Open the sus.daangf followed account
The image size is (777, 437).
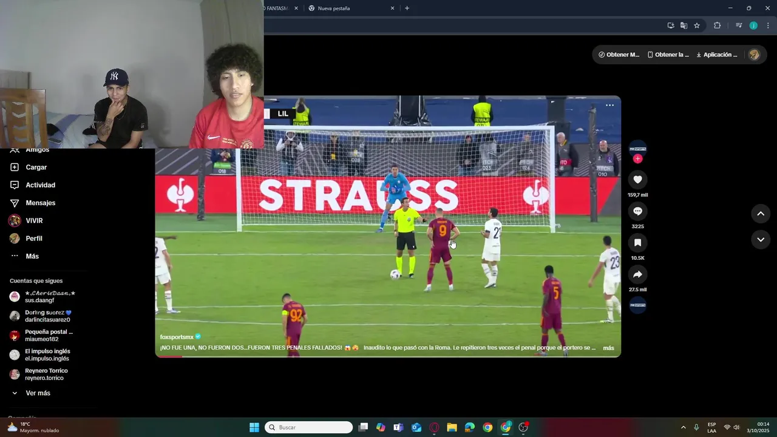(43, 297)
